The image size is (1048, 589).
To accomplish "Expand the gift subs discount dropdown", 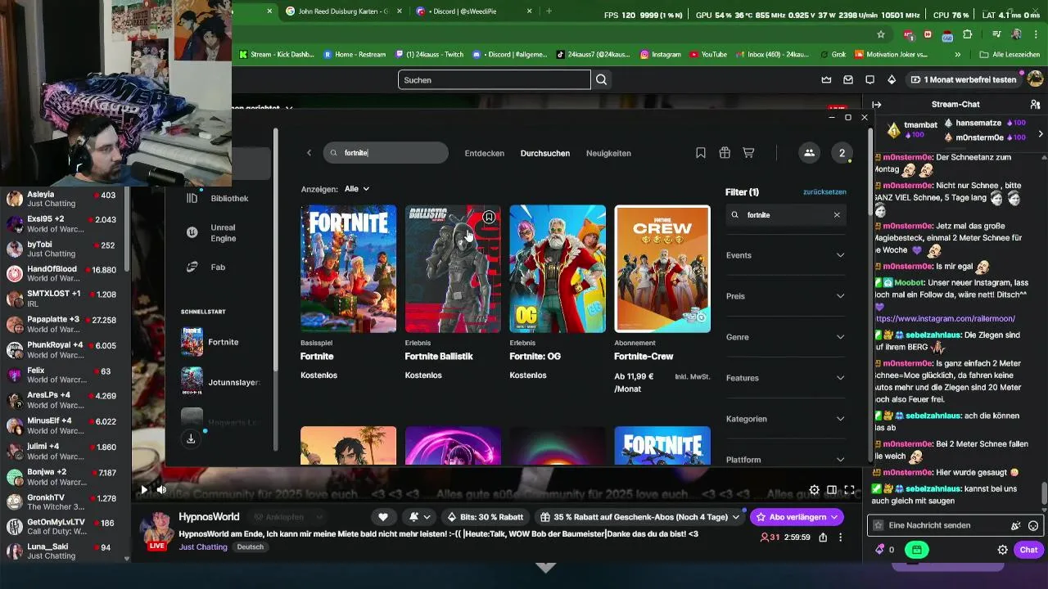I will pos(736,517).
